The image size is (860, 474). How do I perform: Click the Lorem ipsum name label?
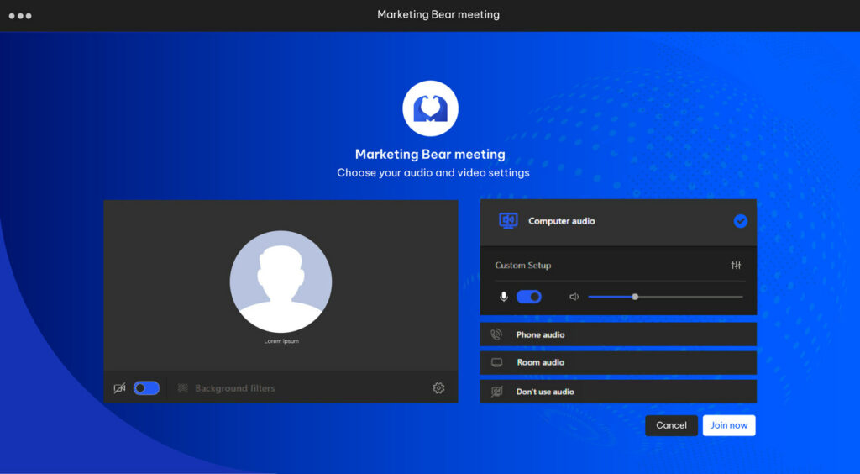click(281, 341)
